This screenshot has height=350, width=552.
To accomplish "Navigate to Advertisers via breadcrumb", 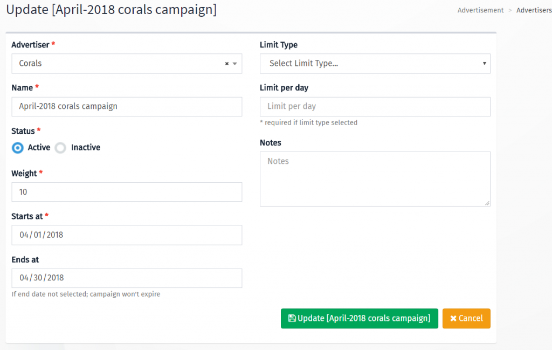I will pyautogui.click(x=533, y=10).
